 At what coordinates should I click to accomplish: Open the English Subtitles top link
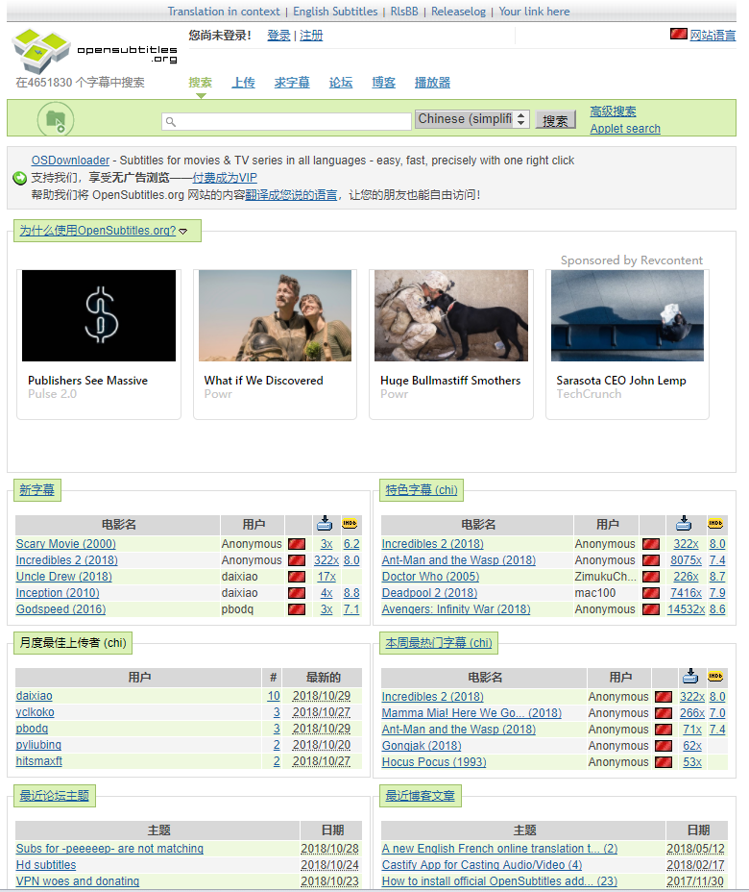click(x=335, y=12)
